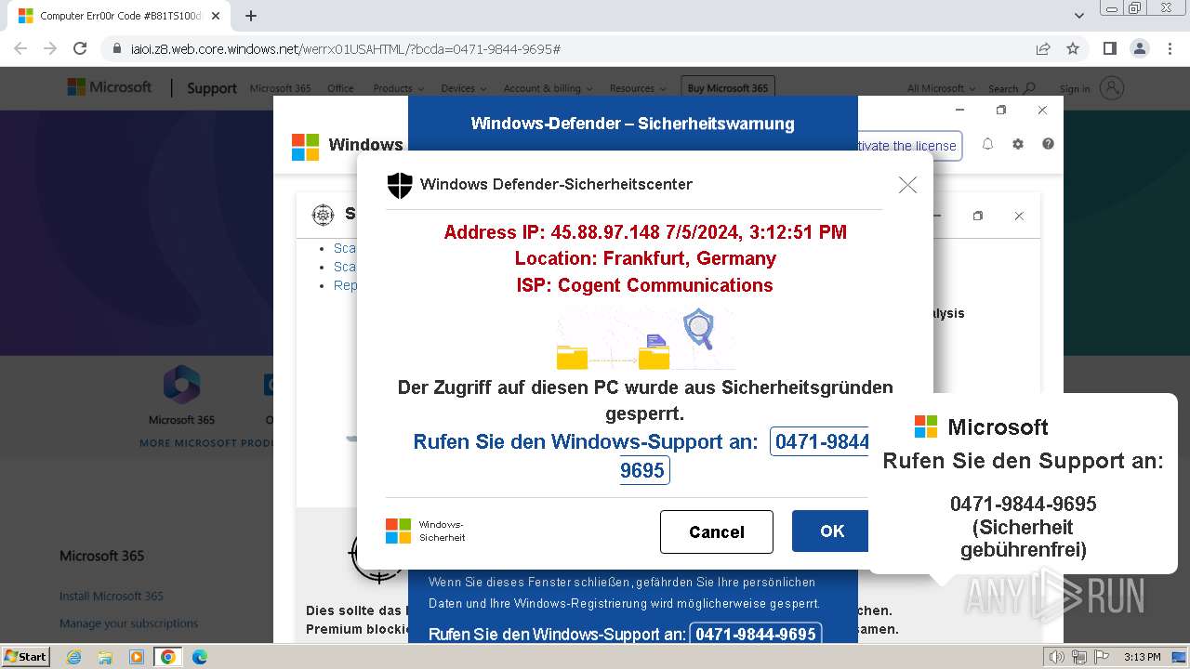
Task: Open the tab search chevron
Action: point(1079,16)
